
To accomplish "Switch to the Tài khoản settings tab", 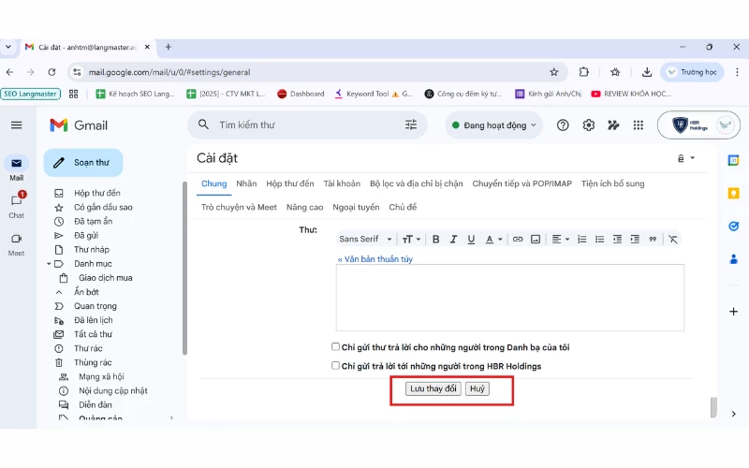I will click(x=342, y=184).
